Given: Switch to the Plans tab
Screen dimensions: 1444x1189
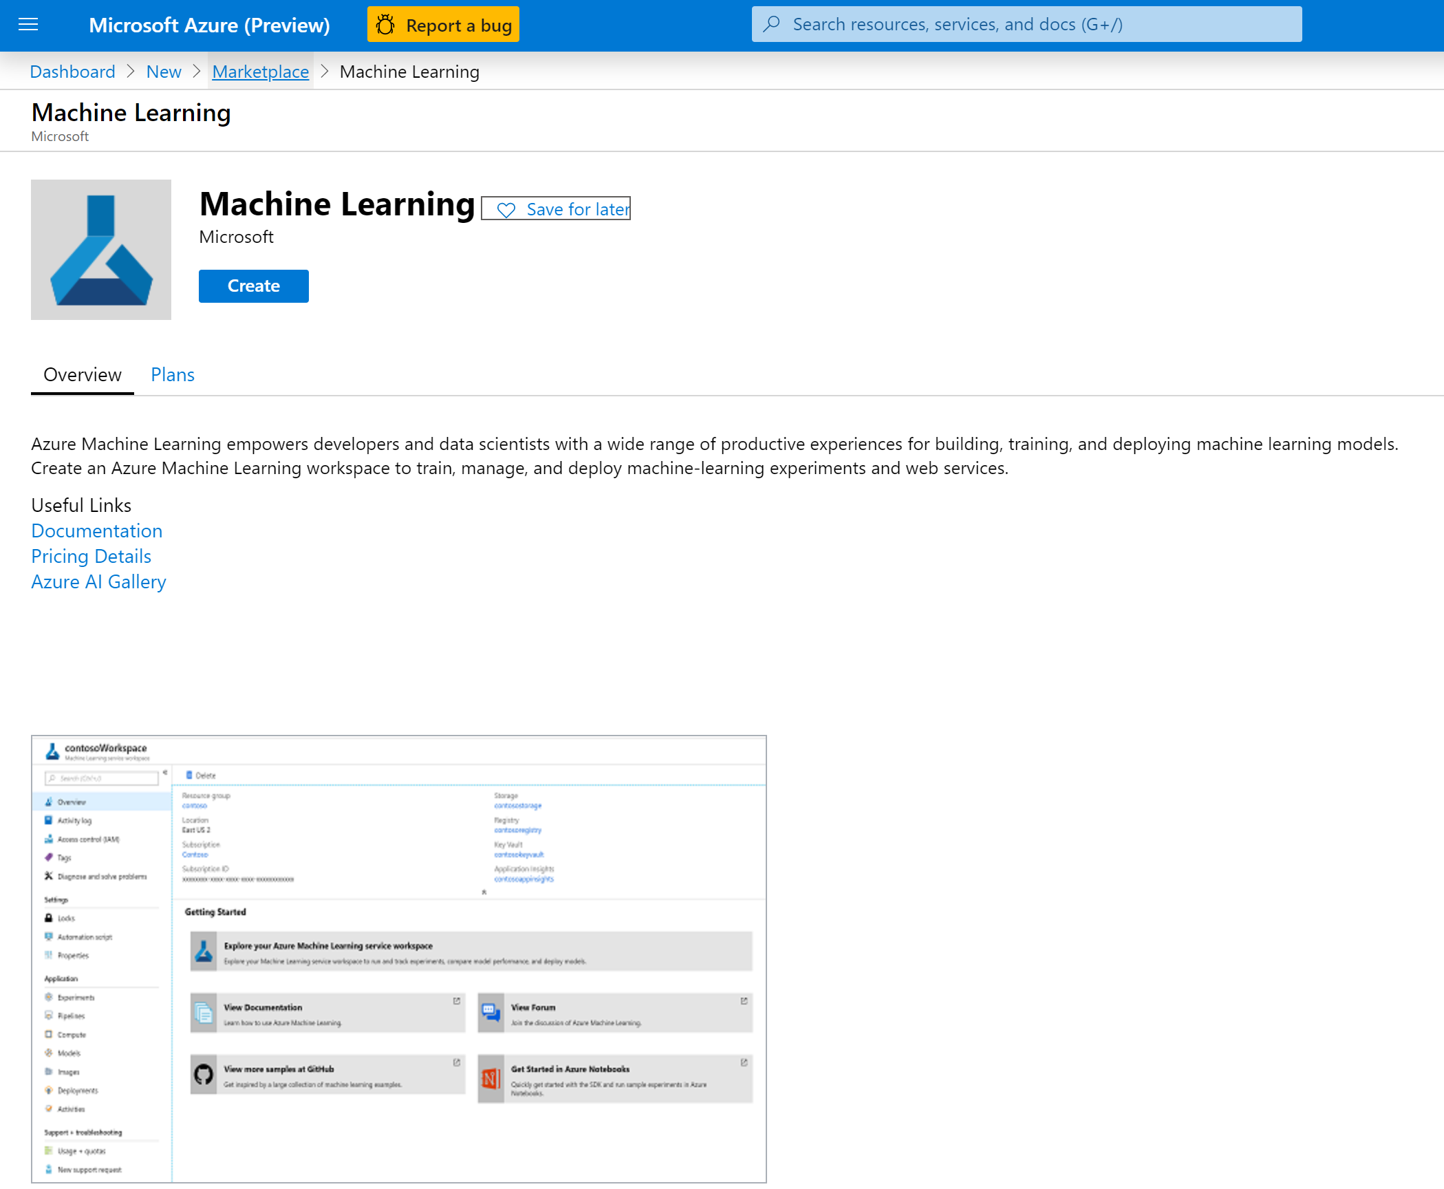Looking at the screenshot, I should click(x=173, y=374).
